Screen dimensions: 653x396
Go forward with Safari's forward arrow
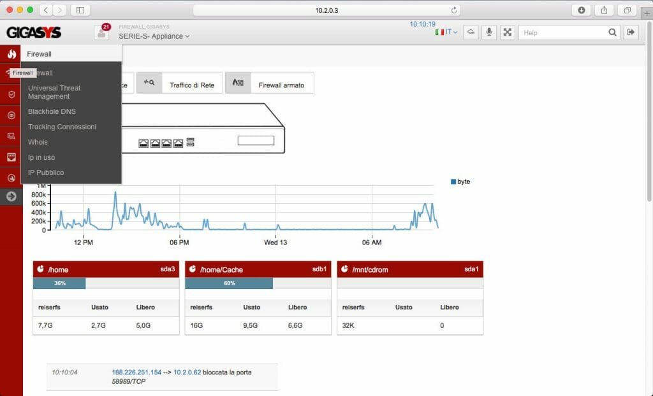(59, 10)
